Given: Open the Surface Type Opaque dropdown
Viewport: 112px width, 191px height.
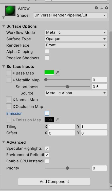Looking at the screenshot, I should 76,39.
